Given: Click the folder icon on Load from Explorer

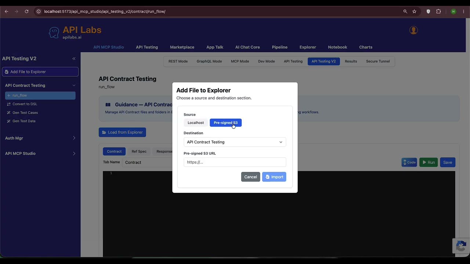Looking at the screenshot, I should (104, 132).
